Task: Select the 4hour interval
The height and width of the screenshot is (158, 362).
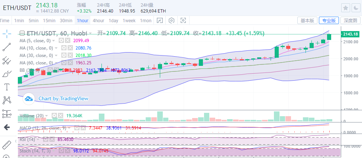Action: (x=98, y=20)
